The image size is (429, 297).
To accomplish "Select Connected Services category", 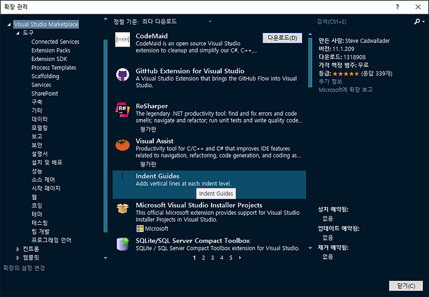I will coord(55,42).
